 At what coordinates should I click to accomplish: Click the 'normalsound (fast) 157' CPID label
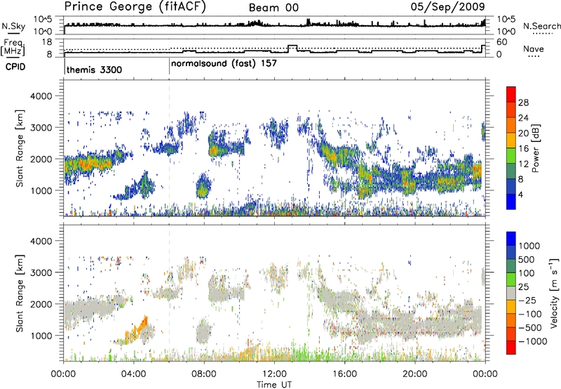[224, 64]
